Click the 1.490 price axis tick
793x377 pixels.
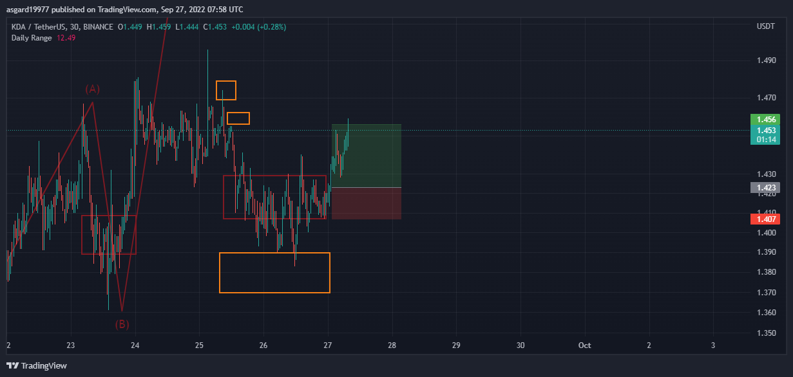[765, 60]
